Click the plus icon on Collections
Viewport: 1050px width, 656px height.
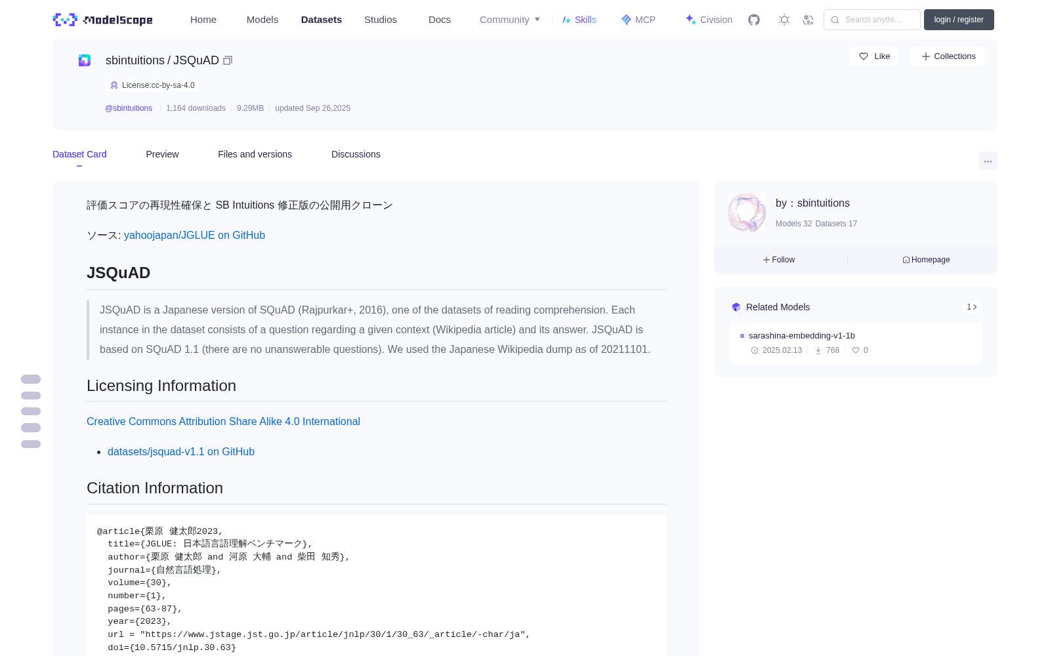point(926,56)
